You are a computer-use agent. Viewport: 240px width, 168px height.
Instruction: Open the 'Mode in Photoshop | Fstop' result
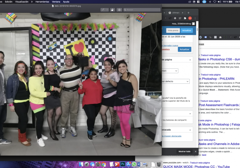pyautogui.click(x=219, y=124)
